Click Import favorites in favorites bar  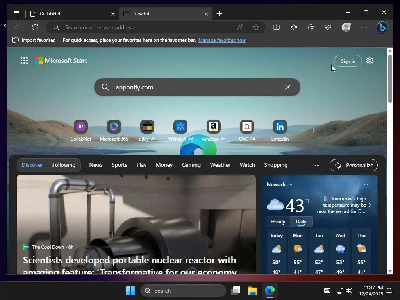(x=34, y=40)
